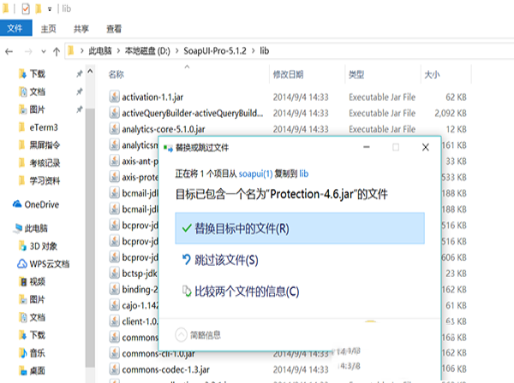Sort by 类型 column header
This screenshot has height=383, width=514.
pyautogui.click(x=356, y=74)
